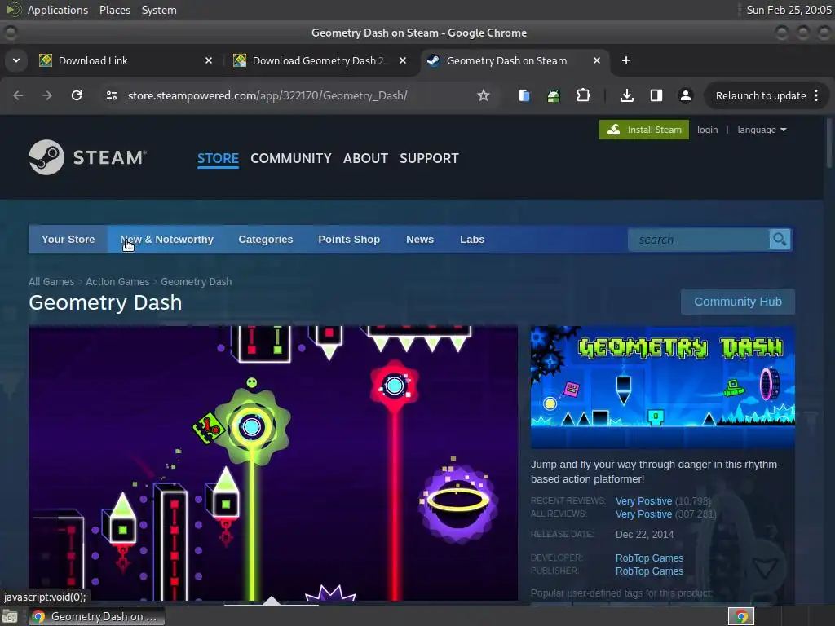Click the address bar URL
The height and width of the screenshot is (626, 835).
(x=267, y=95)
